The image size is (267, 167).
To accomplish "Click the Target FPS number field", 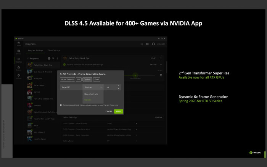I will tap(110, 87).
